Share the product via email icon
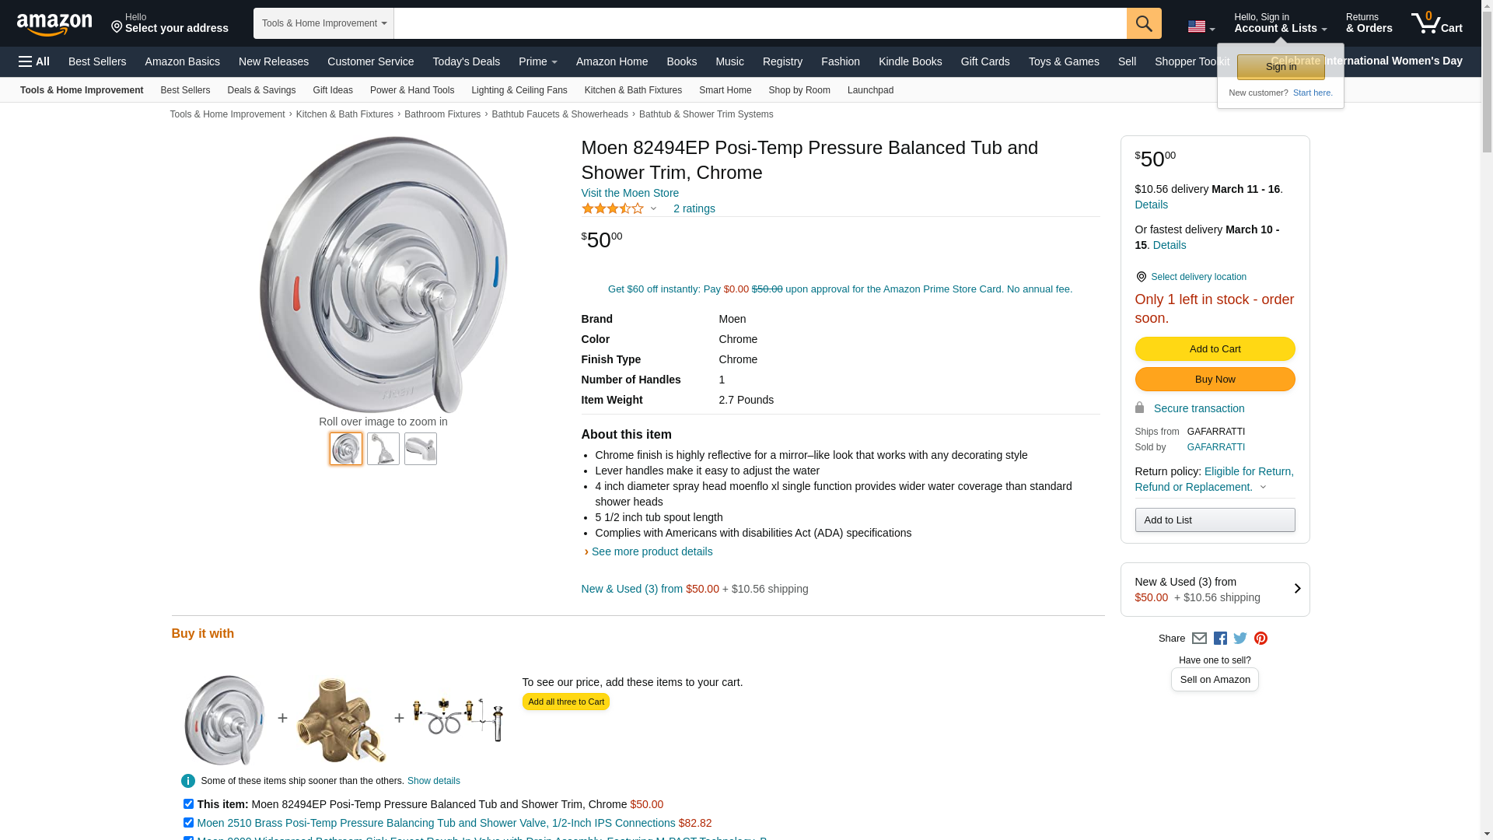1493x840 pixels. (1199, 639)
